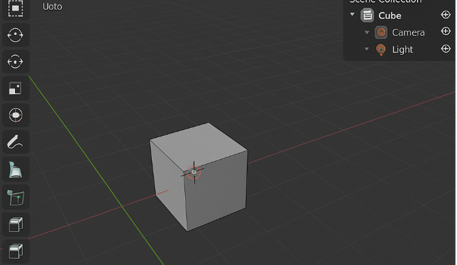
Task: Expand the Light row disclosure triangle
Action: tap(367, 49)
